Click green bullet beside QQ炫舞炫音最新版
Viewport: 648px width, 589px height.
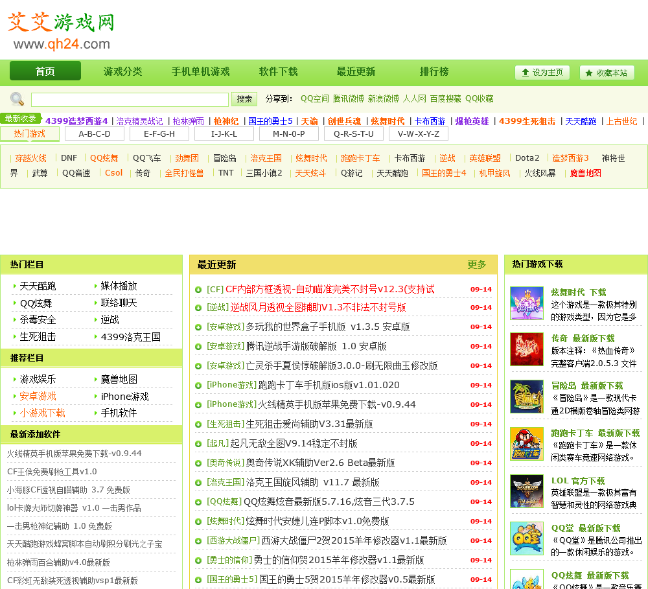pos(198,502)
